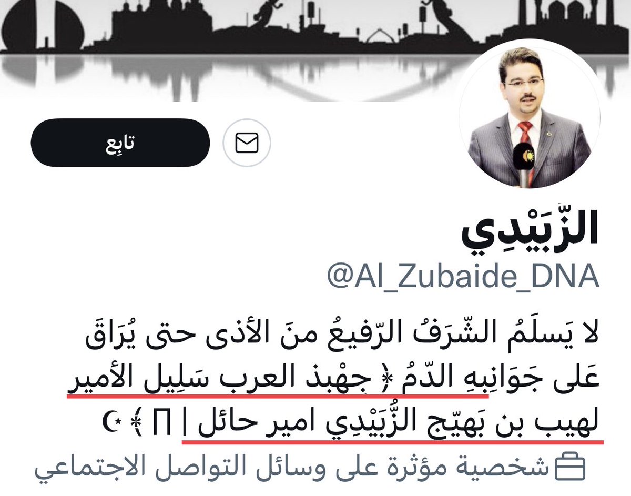Open direct message via the envelope icon

pos(247,143)
